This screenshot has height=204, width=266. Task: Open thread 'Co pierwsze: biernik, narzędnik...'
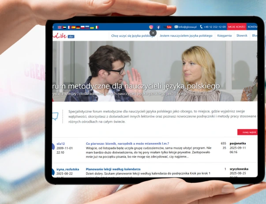click(x=127, y=144)
